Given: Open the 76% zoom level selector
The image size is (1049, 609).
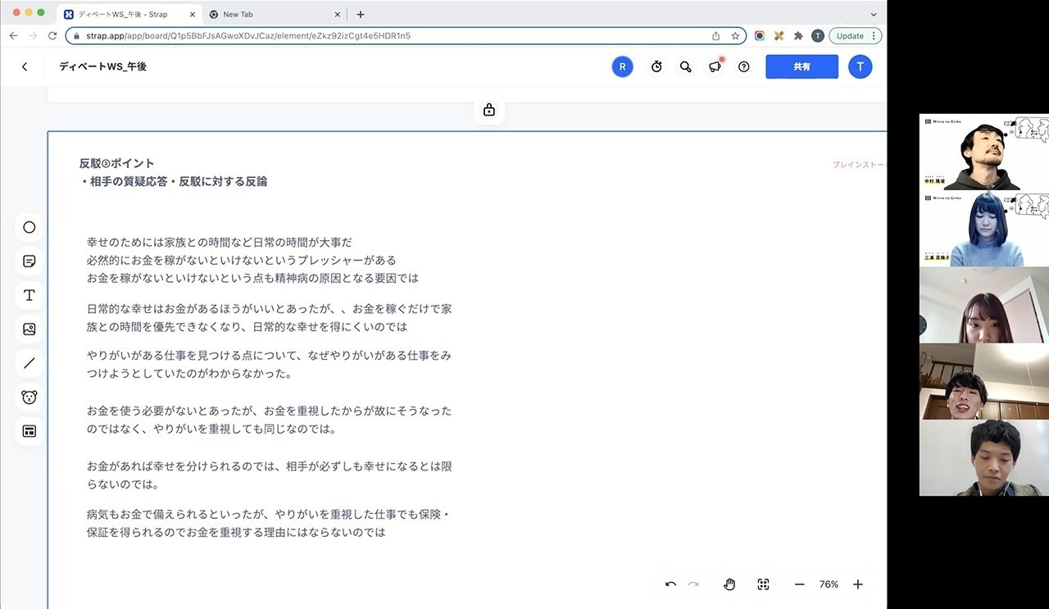Looking at the screenshot, I should point(828,584).
